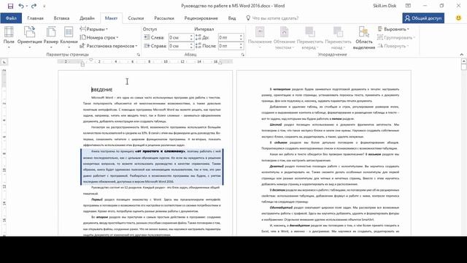Click the spacing До before field
Screen dimensions: 467x263
[228, 37]
